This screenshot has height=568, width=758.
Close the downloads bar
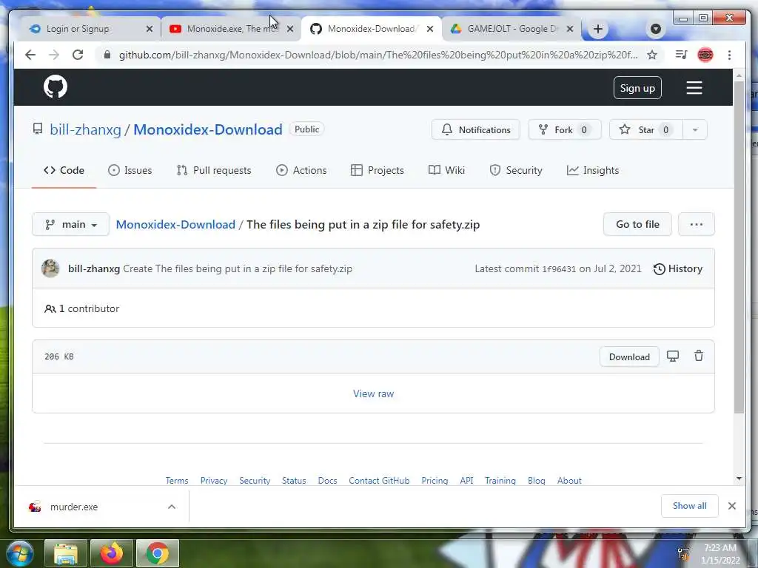tap(732, 506)
